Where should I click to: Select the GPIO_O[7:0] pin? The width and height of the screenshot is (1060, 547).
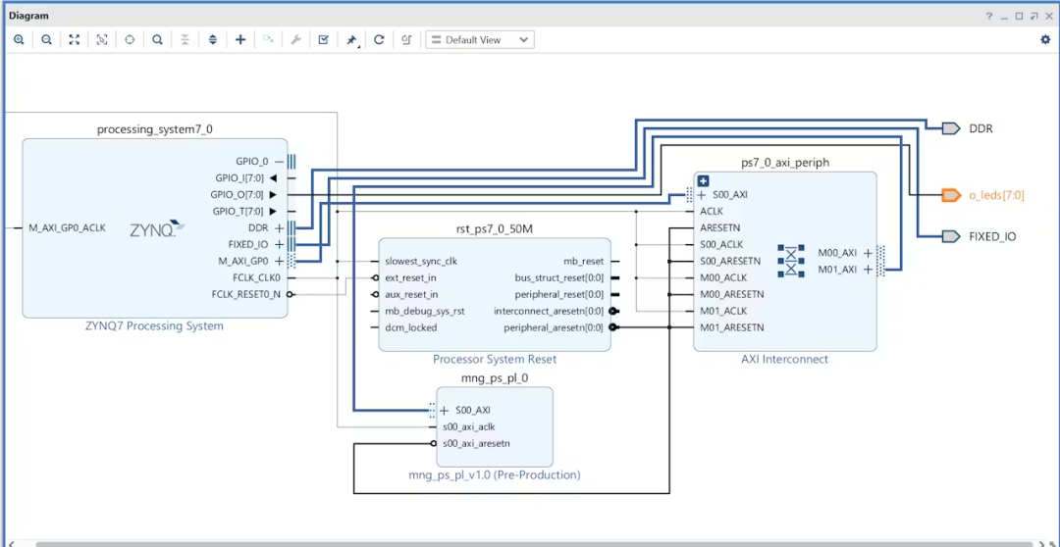[x=241, y=194]
